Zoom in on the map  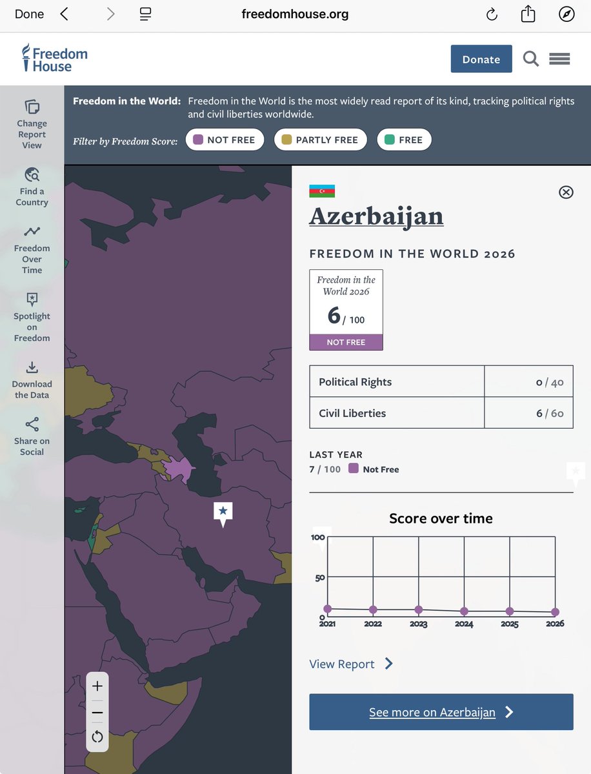(x=97, y=686)
